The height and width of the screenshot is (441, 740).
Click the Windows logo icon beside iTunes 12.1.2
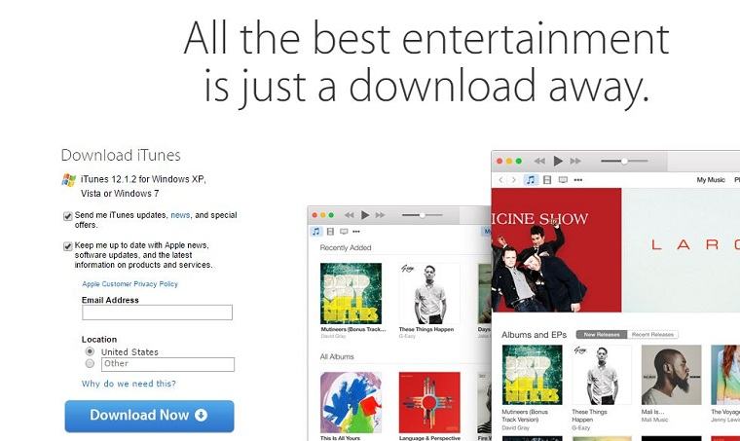tap(69, 180)
